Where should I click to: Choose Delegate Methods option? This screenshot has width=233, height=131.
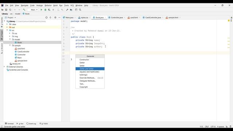tap(90, 81)
